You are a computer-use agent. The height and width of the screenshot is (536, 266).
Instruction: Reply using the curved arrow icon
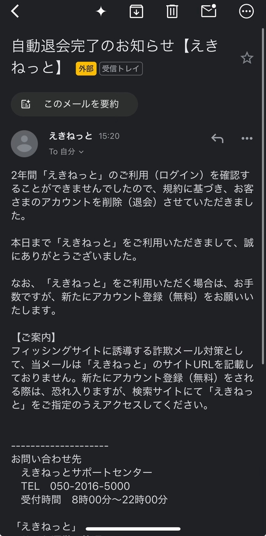point(218,138)
